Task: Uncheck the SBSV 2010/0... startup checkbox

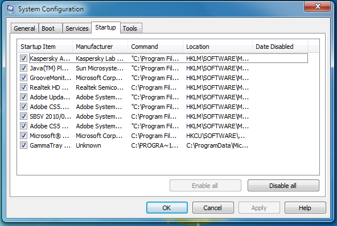Action: coord(23,116)
